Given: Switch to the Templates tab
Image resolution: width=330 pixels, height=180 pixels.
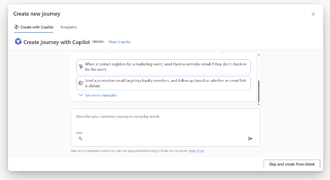Looking at the screenshot, I should pos(69,27).
